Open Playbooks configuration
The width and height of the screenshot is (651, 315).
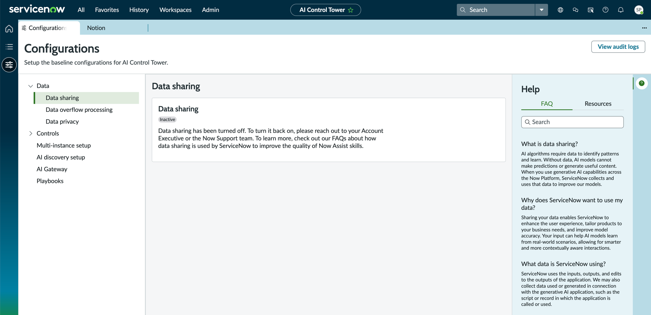(50, 181)
